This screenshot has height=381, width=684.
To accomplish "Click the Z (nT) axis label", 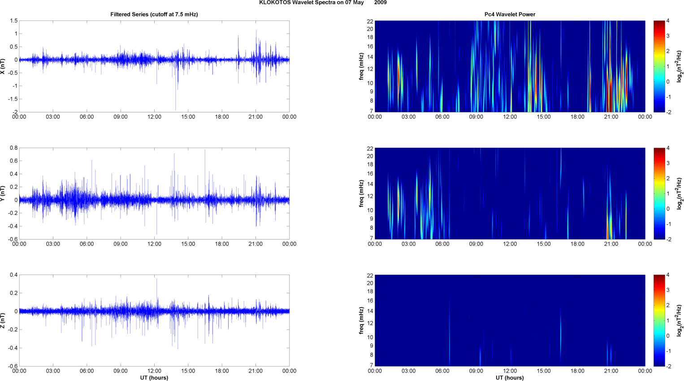I will 3,321.
